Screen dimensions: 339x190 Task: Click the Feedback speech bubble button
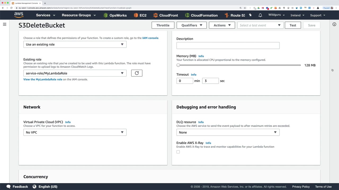pos(17,187)
